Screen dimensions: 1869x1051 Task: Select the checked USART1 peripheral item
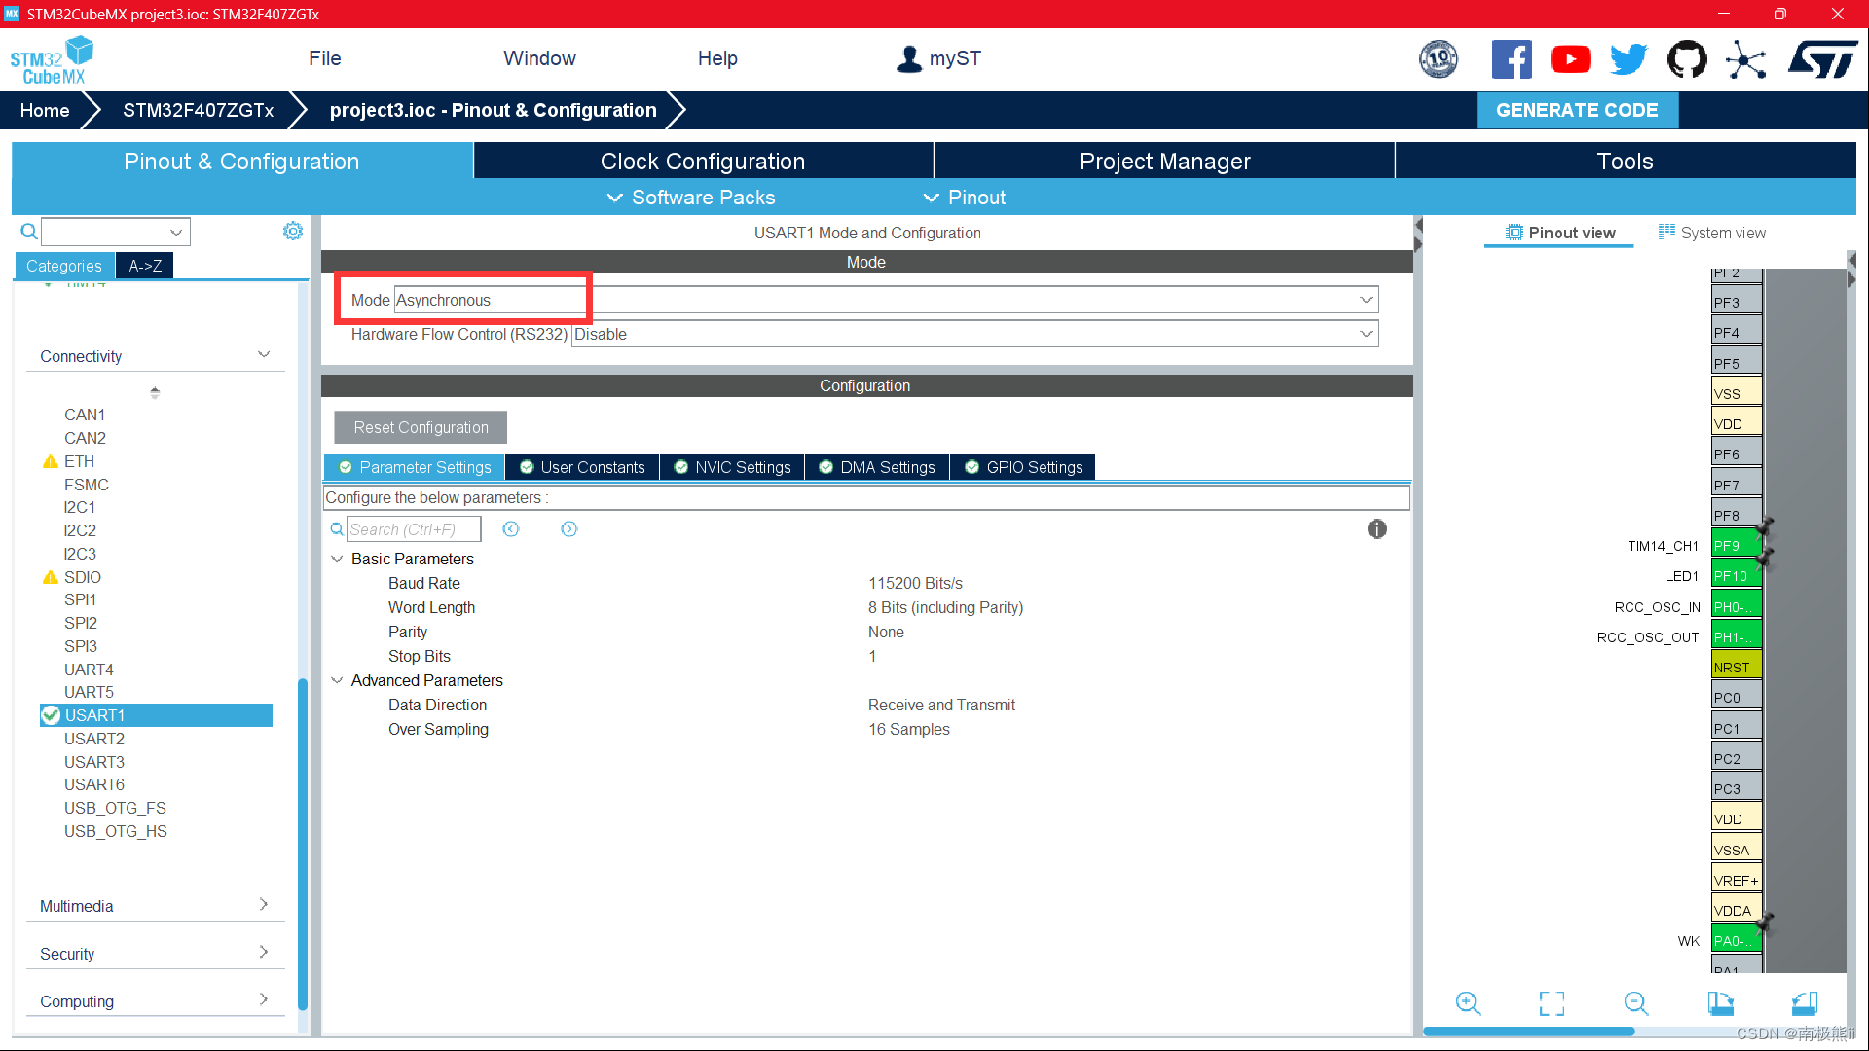(x=156, y=715)
